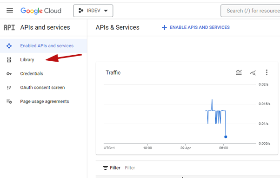Focus the resource search field

(x=250, y=11)
